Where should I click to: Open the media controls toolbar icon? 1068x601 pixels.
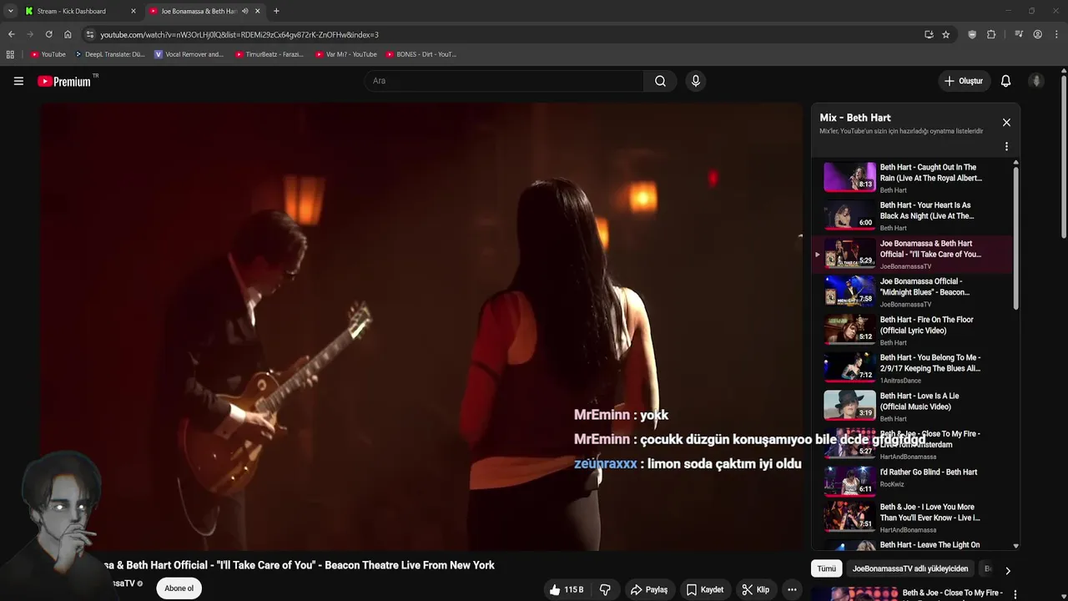pyautogui.click(x=1019, y=34)
